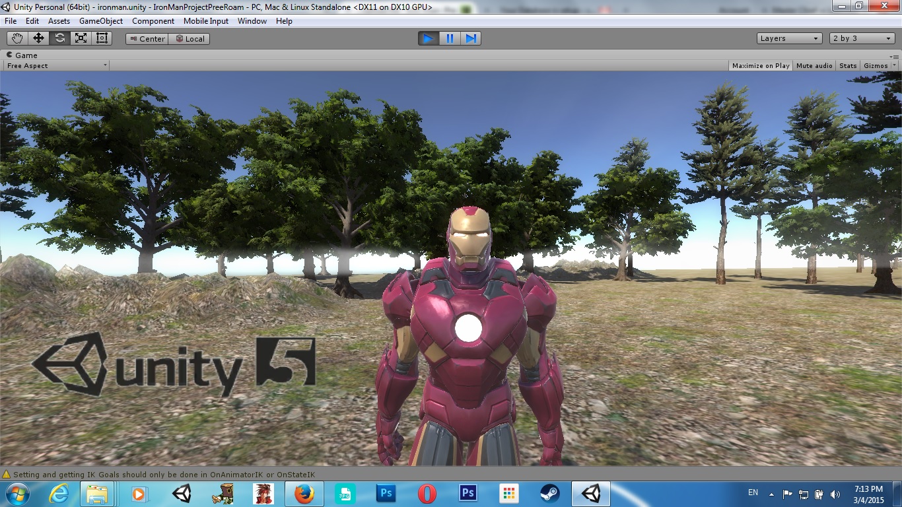This screenshot has height=507, width=902.
Task: Open the colorful grid app taskbar icon
Action: point(508,493)
